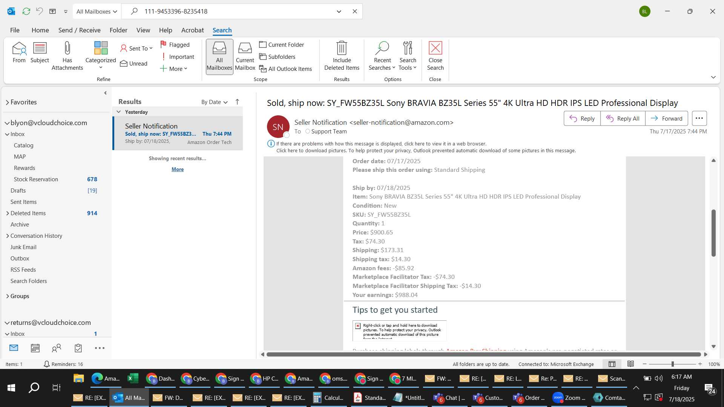
Task: Set search scope to All Mailboxes
Action: 219,57
